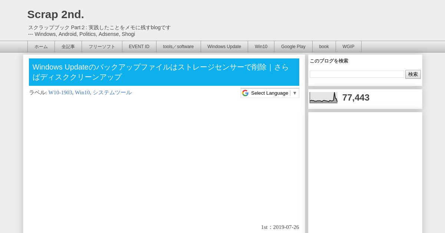This screenshot has width=445, height=233.
Task: Go to the ホーム menu item
Action: (x=41, y=47)
